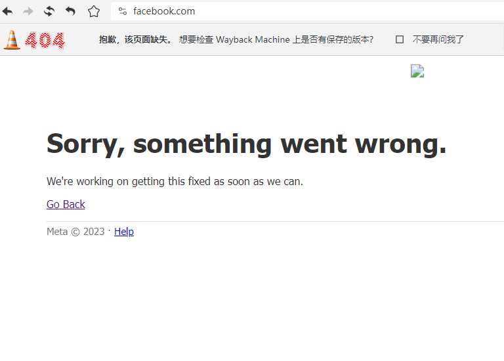
Task: Click the 不要再问我了 label text
Action: click(438, 39)
